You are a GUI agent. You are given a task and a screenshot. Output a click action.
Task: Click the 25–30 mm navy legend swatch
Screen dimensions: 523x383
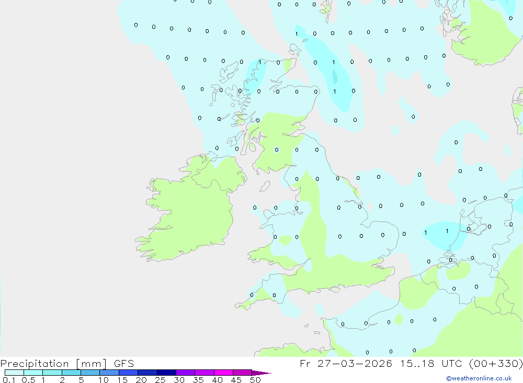point(166,373)
